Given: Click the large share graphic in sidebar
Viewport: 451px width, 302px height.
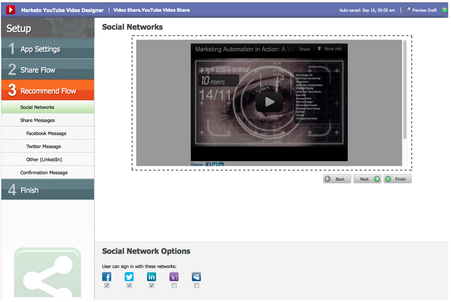Looking at the screenshot, I should (48, 272).
